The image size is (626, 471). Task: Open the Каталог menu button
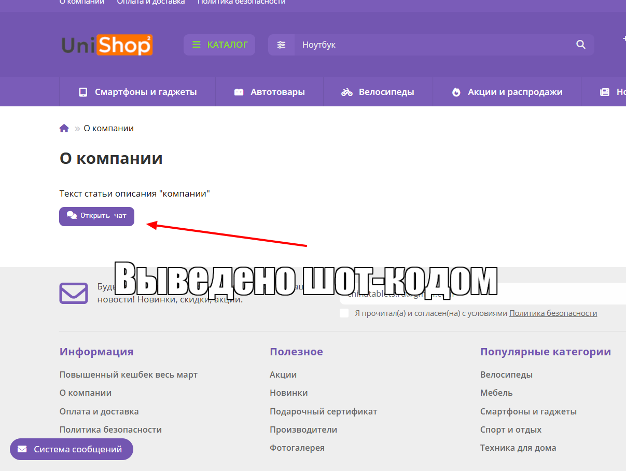(x=219, y=45)
